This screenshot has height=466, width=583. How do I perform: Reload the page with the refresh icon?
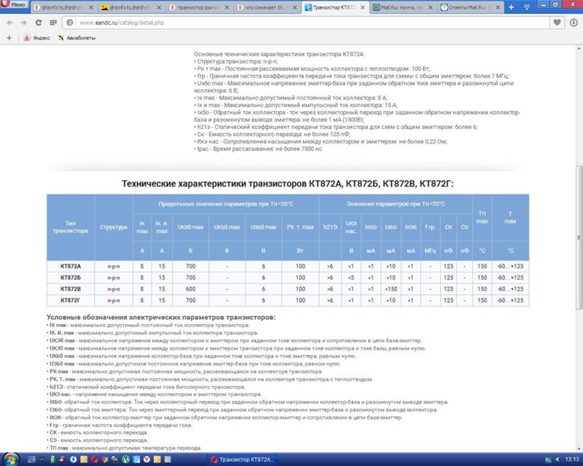pyautogui.click(x=37, y=23)
